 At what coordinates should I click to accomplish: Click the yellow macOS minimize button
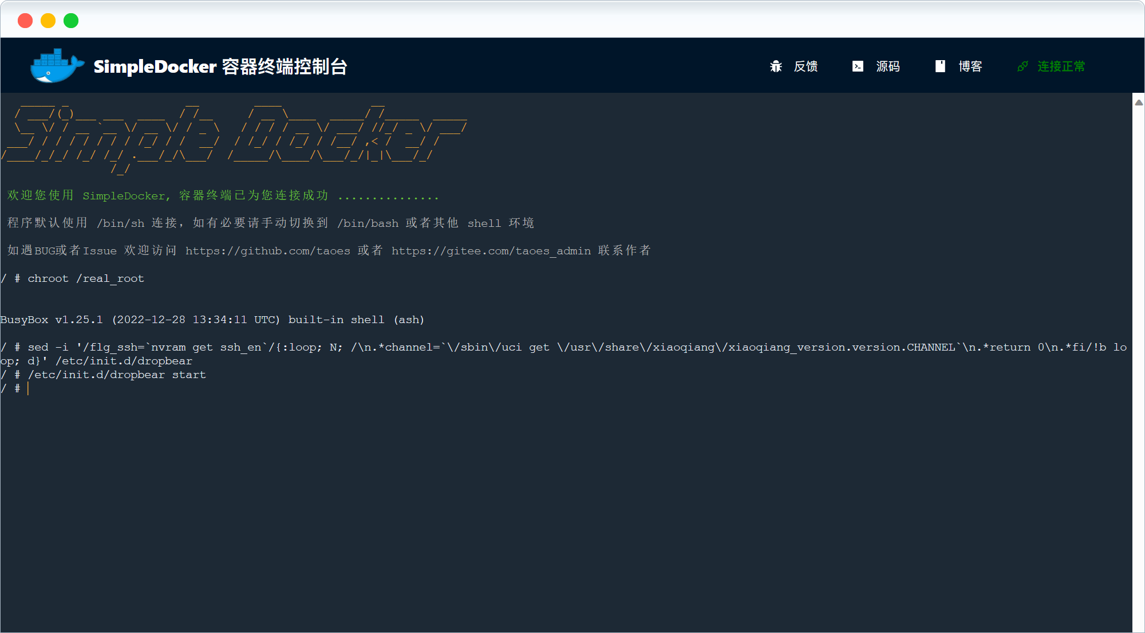tap(48, 21)
